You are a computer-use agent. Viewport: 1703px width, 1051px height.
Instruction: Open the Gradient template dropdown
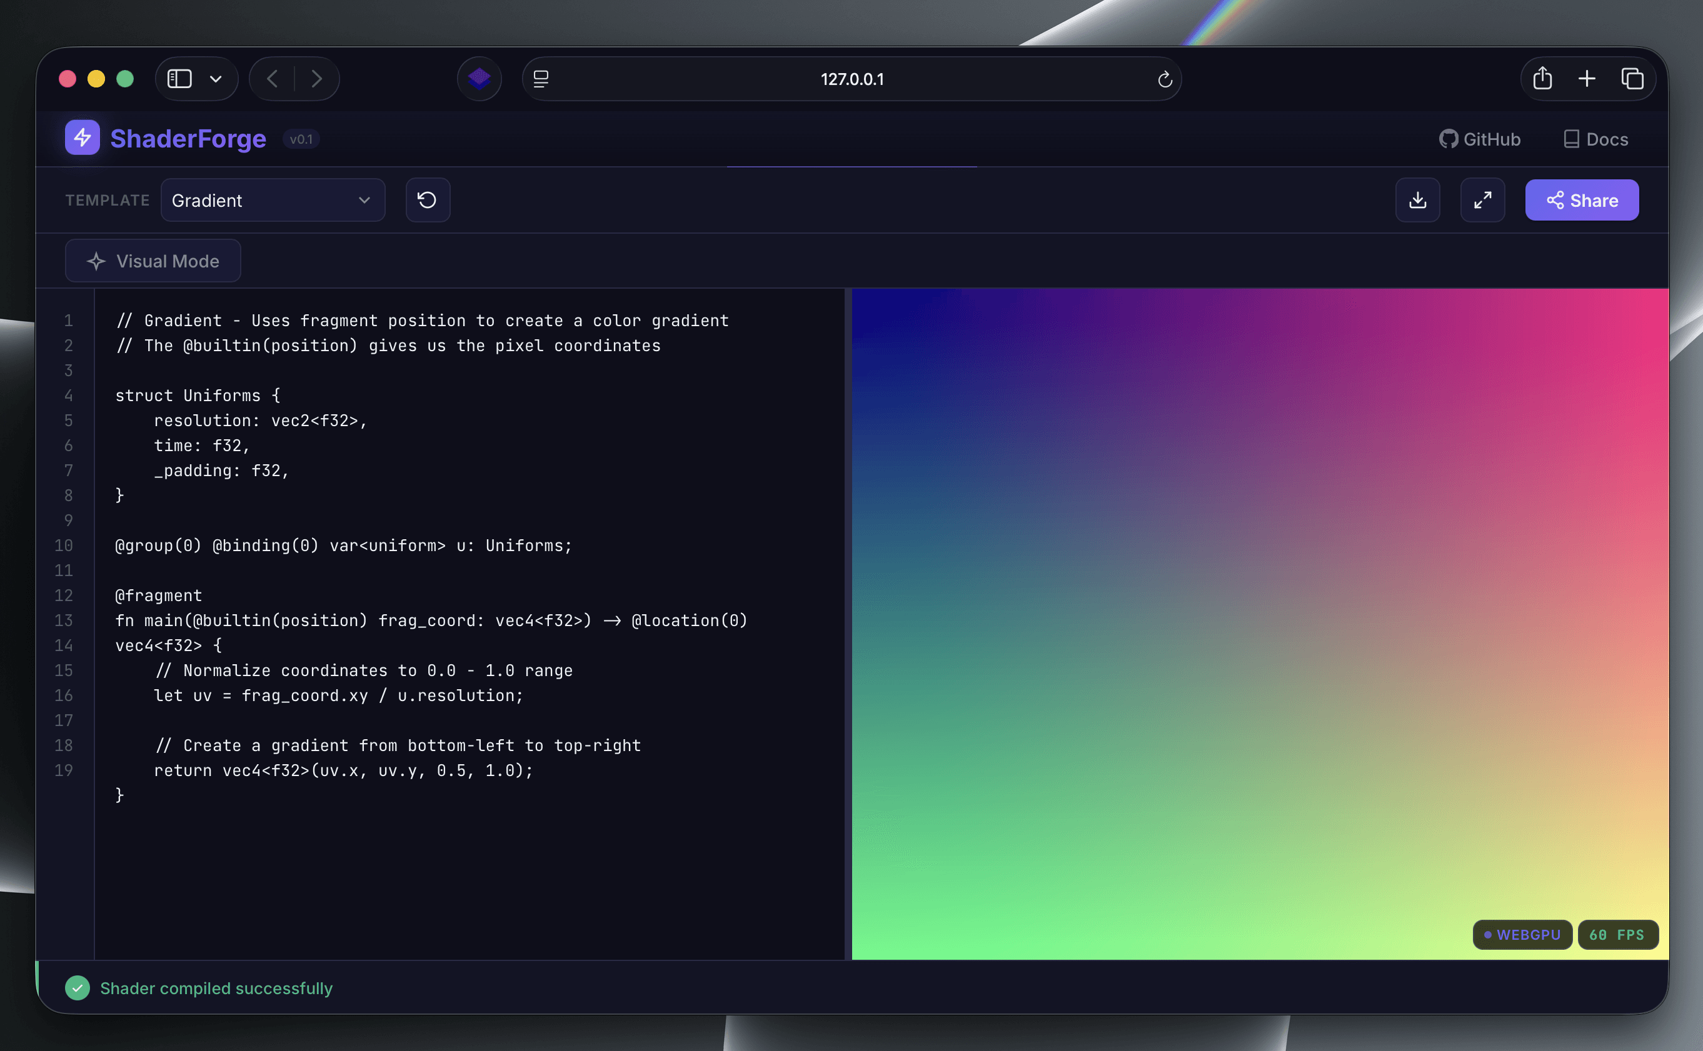[273, 200]
